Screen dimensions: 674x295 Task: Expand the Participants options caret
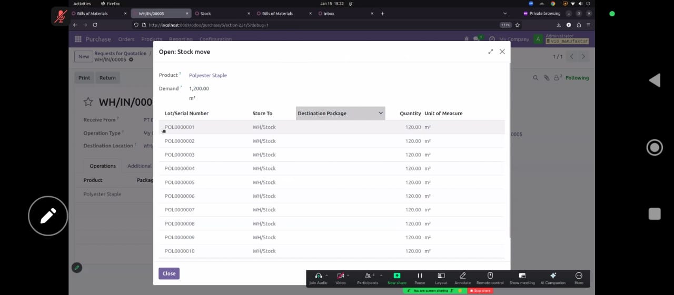click(x=381, y=275)
